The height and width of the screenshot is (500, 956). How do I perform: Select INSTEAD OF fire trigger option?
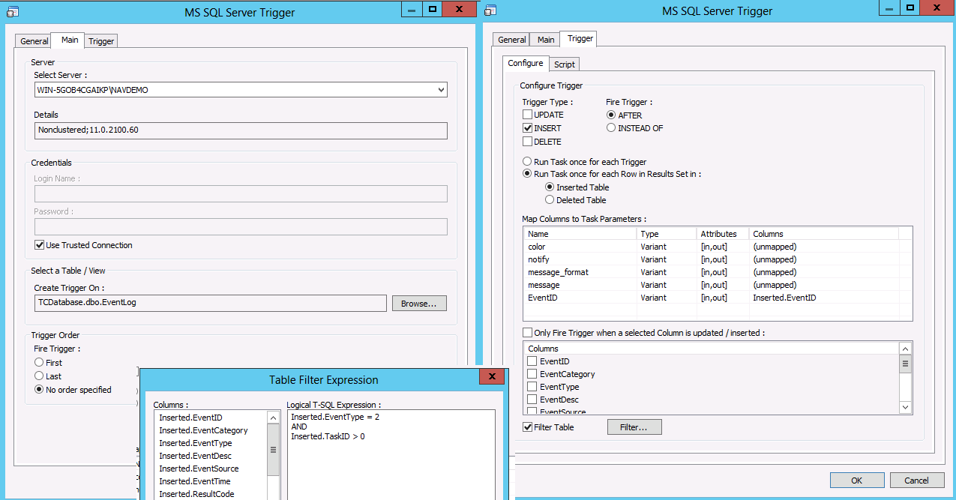[611, 128]
